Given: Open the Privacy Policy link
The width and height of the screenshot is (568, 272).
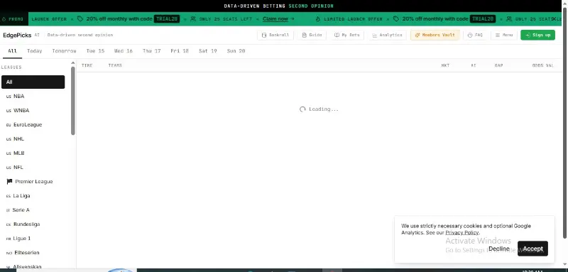Looking at the screenshot, I should (x=462, y=232).
